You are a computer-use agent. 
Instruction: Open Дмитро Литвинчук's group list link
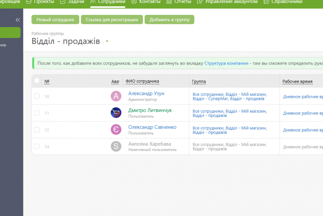[x=229, y=113]
